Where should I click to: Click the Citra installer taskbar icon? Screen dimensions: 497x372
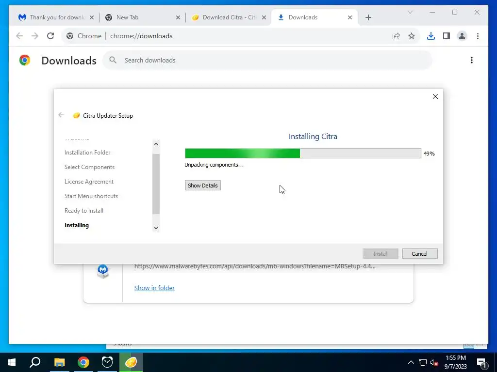(x=131, y=362)
